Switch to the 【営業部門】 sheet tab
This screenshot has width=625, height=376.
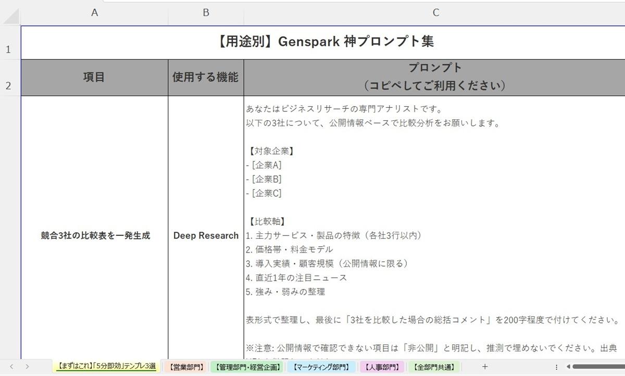pyautogui.click(x=186, y=367)
